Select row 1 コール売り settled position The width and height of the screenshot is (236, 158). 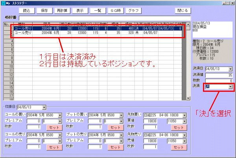click(x=98, y=28)
